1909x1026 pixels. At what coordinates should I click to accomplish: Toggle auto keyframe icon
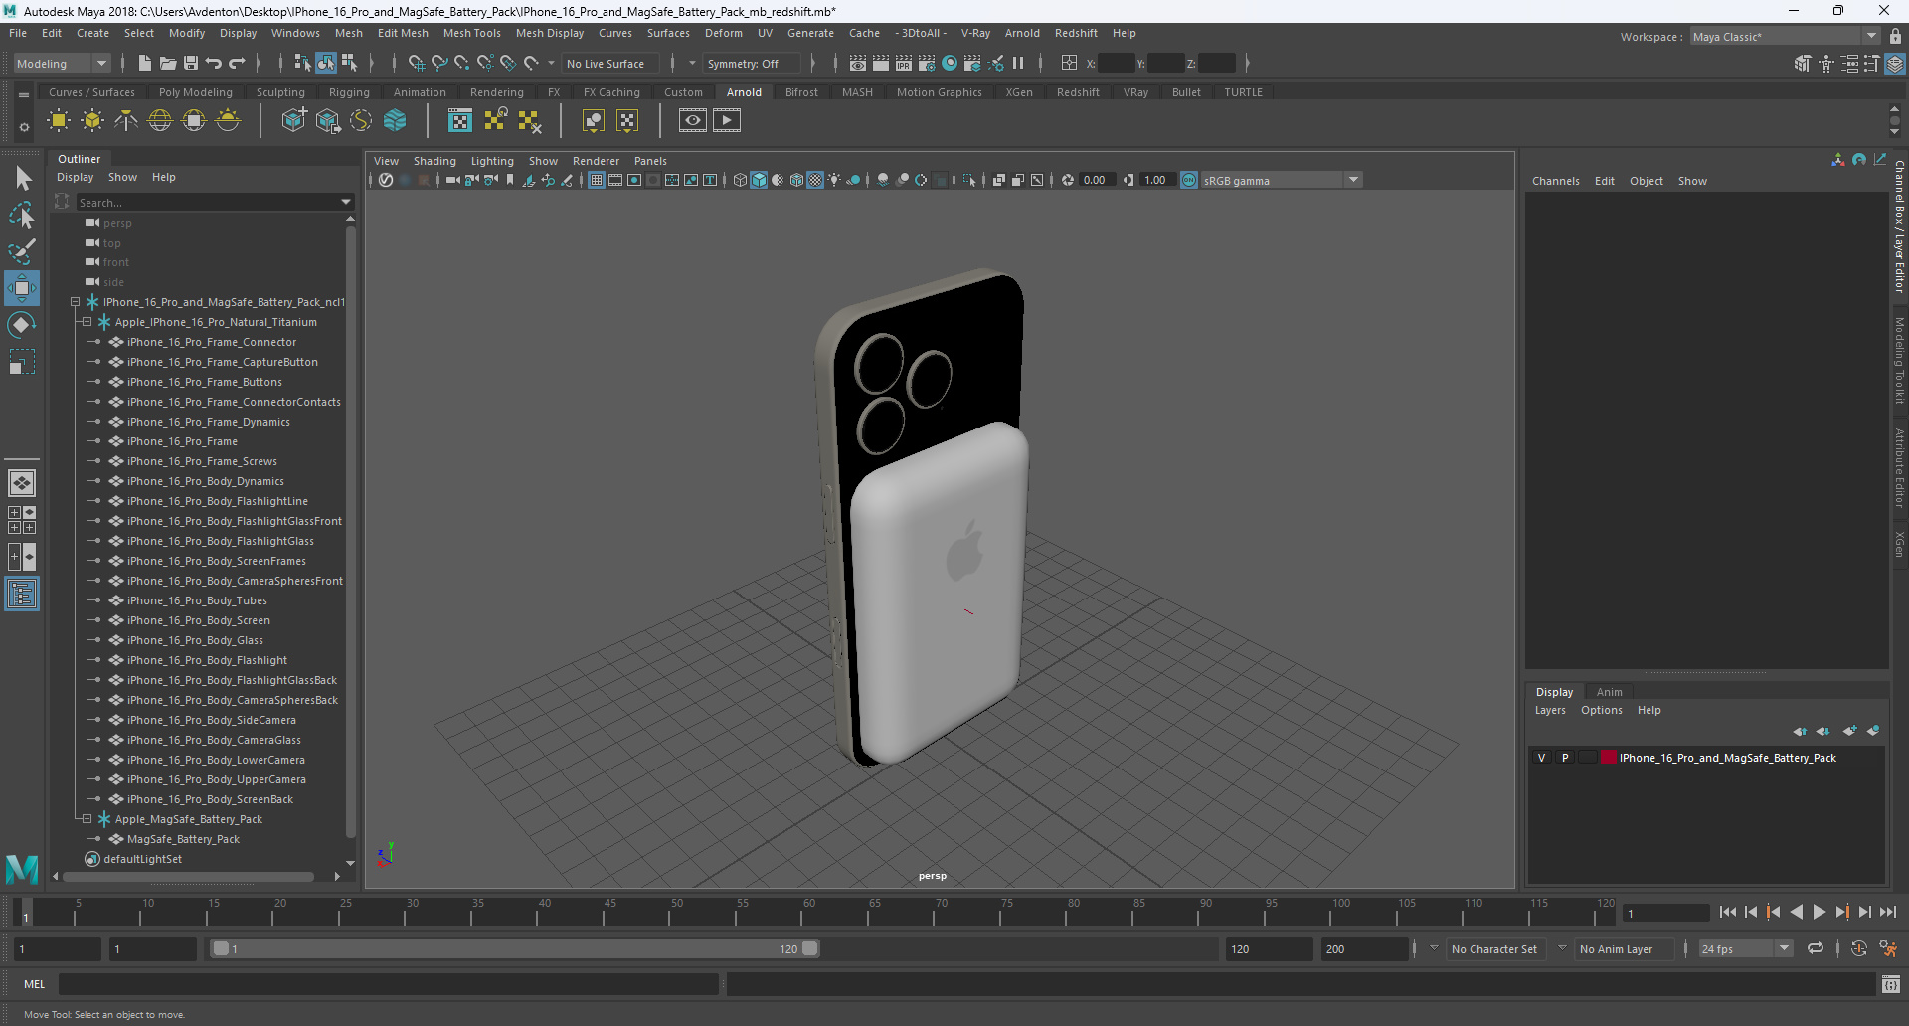pos(1858,949)
